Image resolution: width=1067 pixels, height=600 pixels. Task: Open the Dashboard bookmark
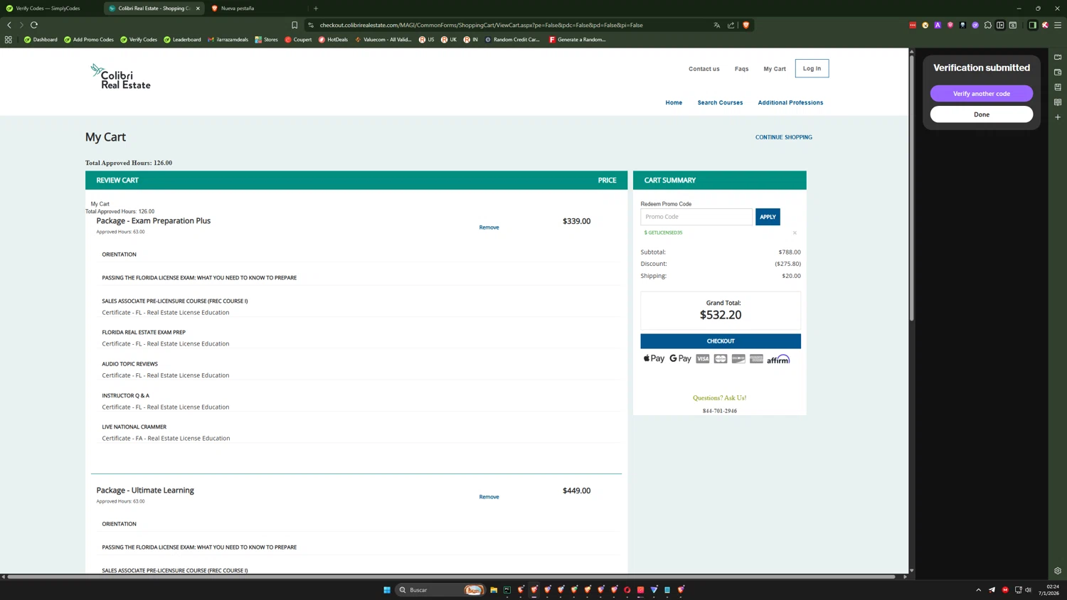(x=41, y=40)
